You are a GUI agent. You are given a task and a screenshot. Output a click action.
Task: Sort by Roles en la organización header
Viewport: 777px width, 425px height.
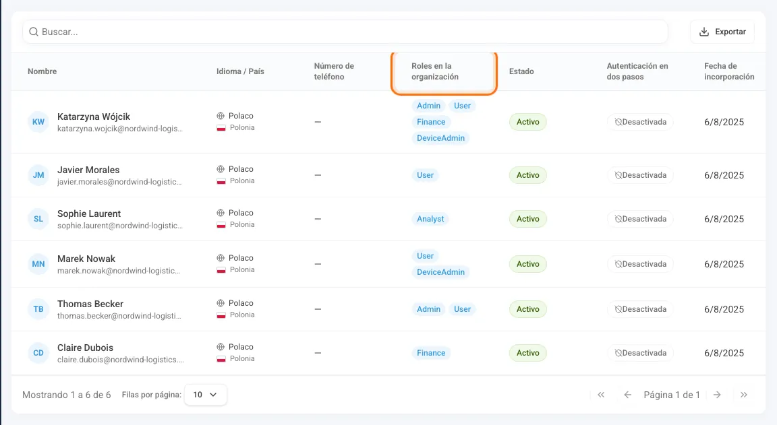pos(435,71)
